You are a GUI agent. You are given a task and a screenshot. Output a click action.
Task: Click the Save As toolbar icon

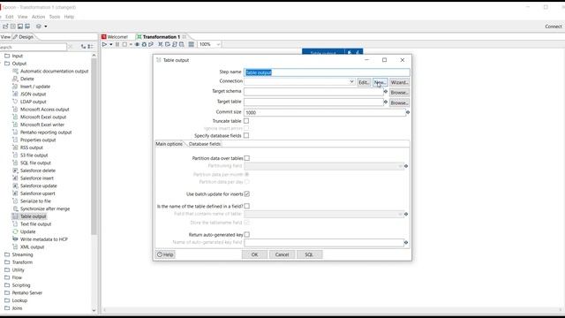tap(27, 26)
